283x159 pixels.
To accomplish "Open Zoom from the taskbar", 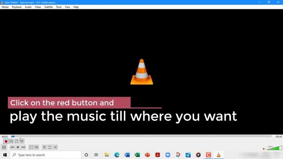I will click(x=168, y=155).
